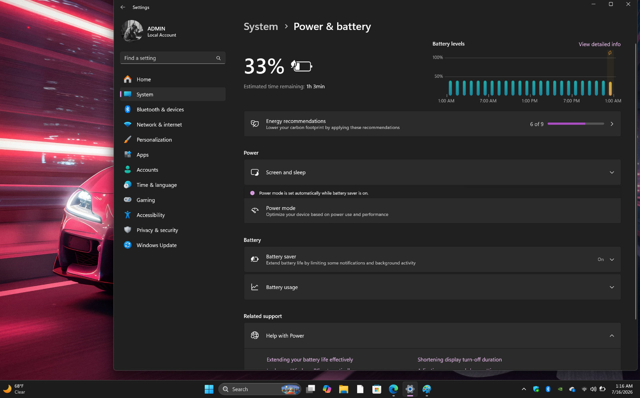Viewport: 640px width, 398px height.
Task: Expand the Battery saver chevron
Action: (x=612, y=259)
